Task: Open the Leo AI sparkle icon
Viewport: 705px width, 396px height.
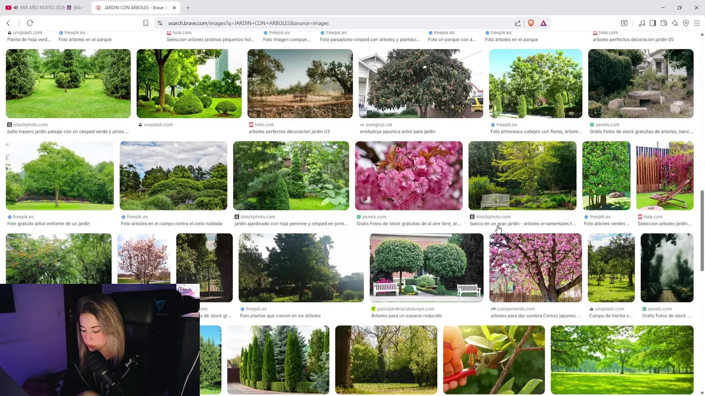Action: [x=675, y=23]
